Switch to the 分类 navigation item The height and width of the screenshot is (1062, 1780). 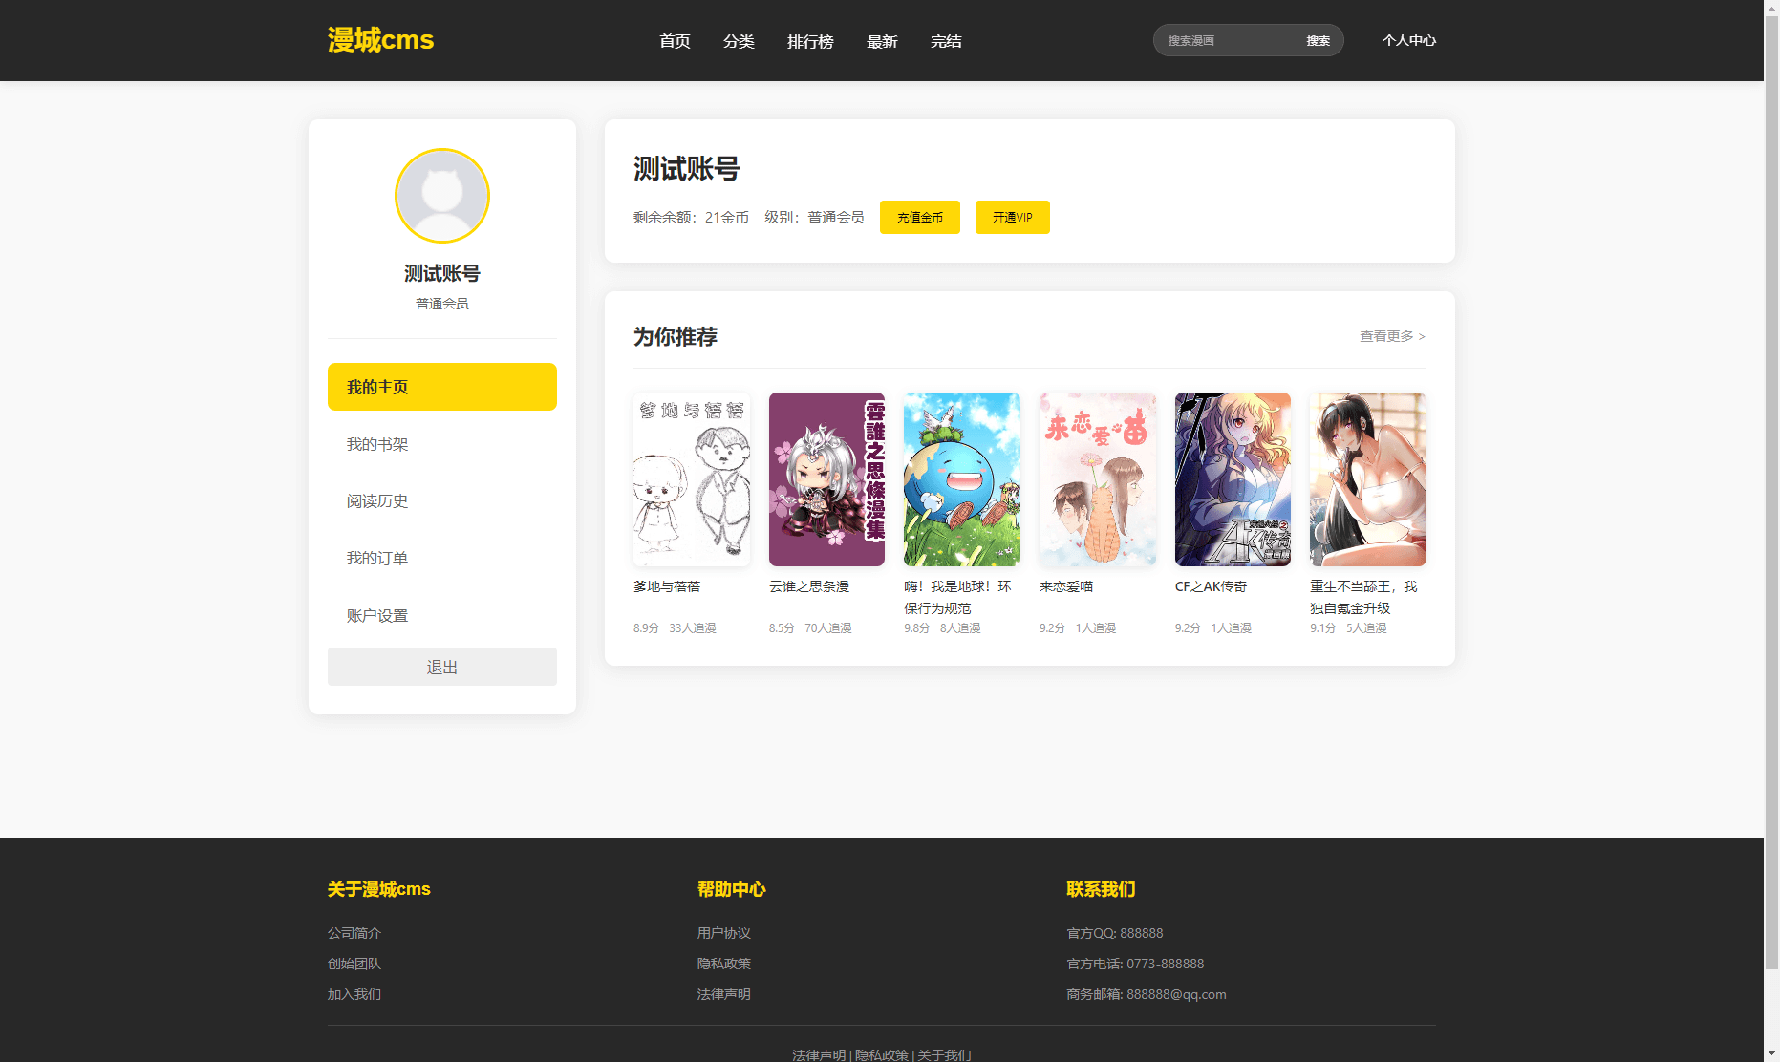tap(739, 41)
